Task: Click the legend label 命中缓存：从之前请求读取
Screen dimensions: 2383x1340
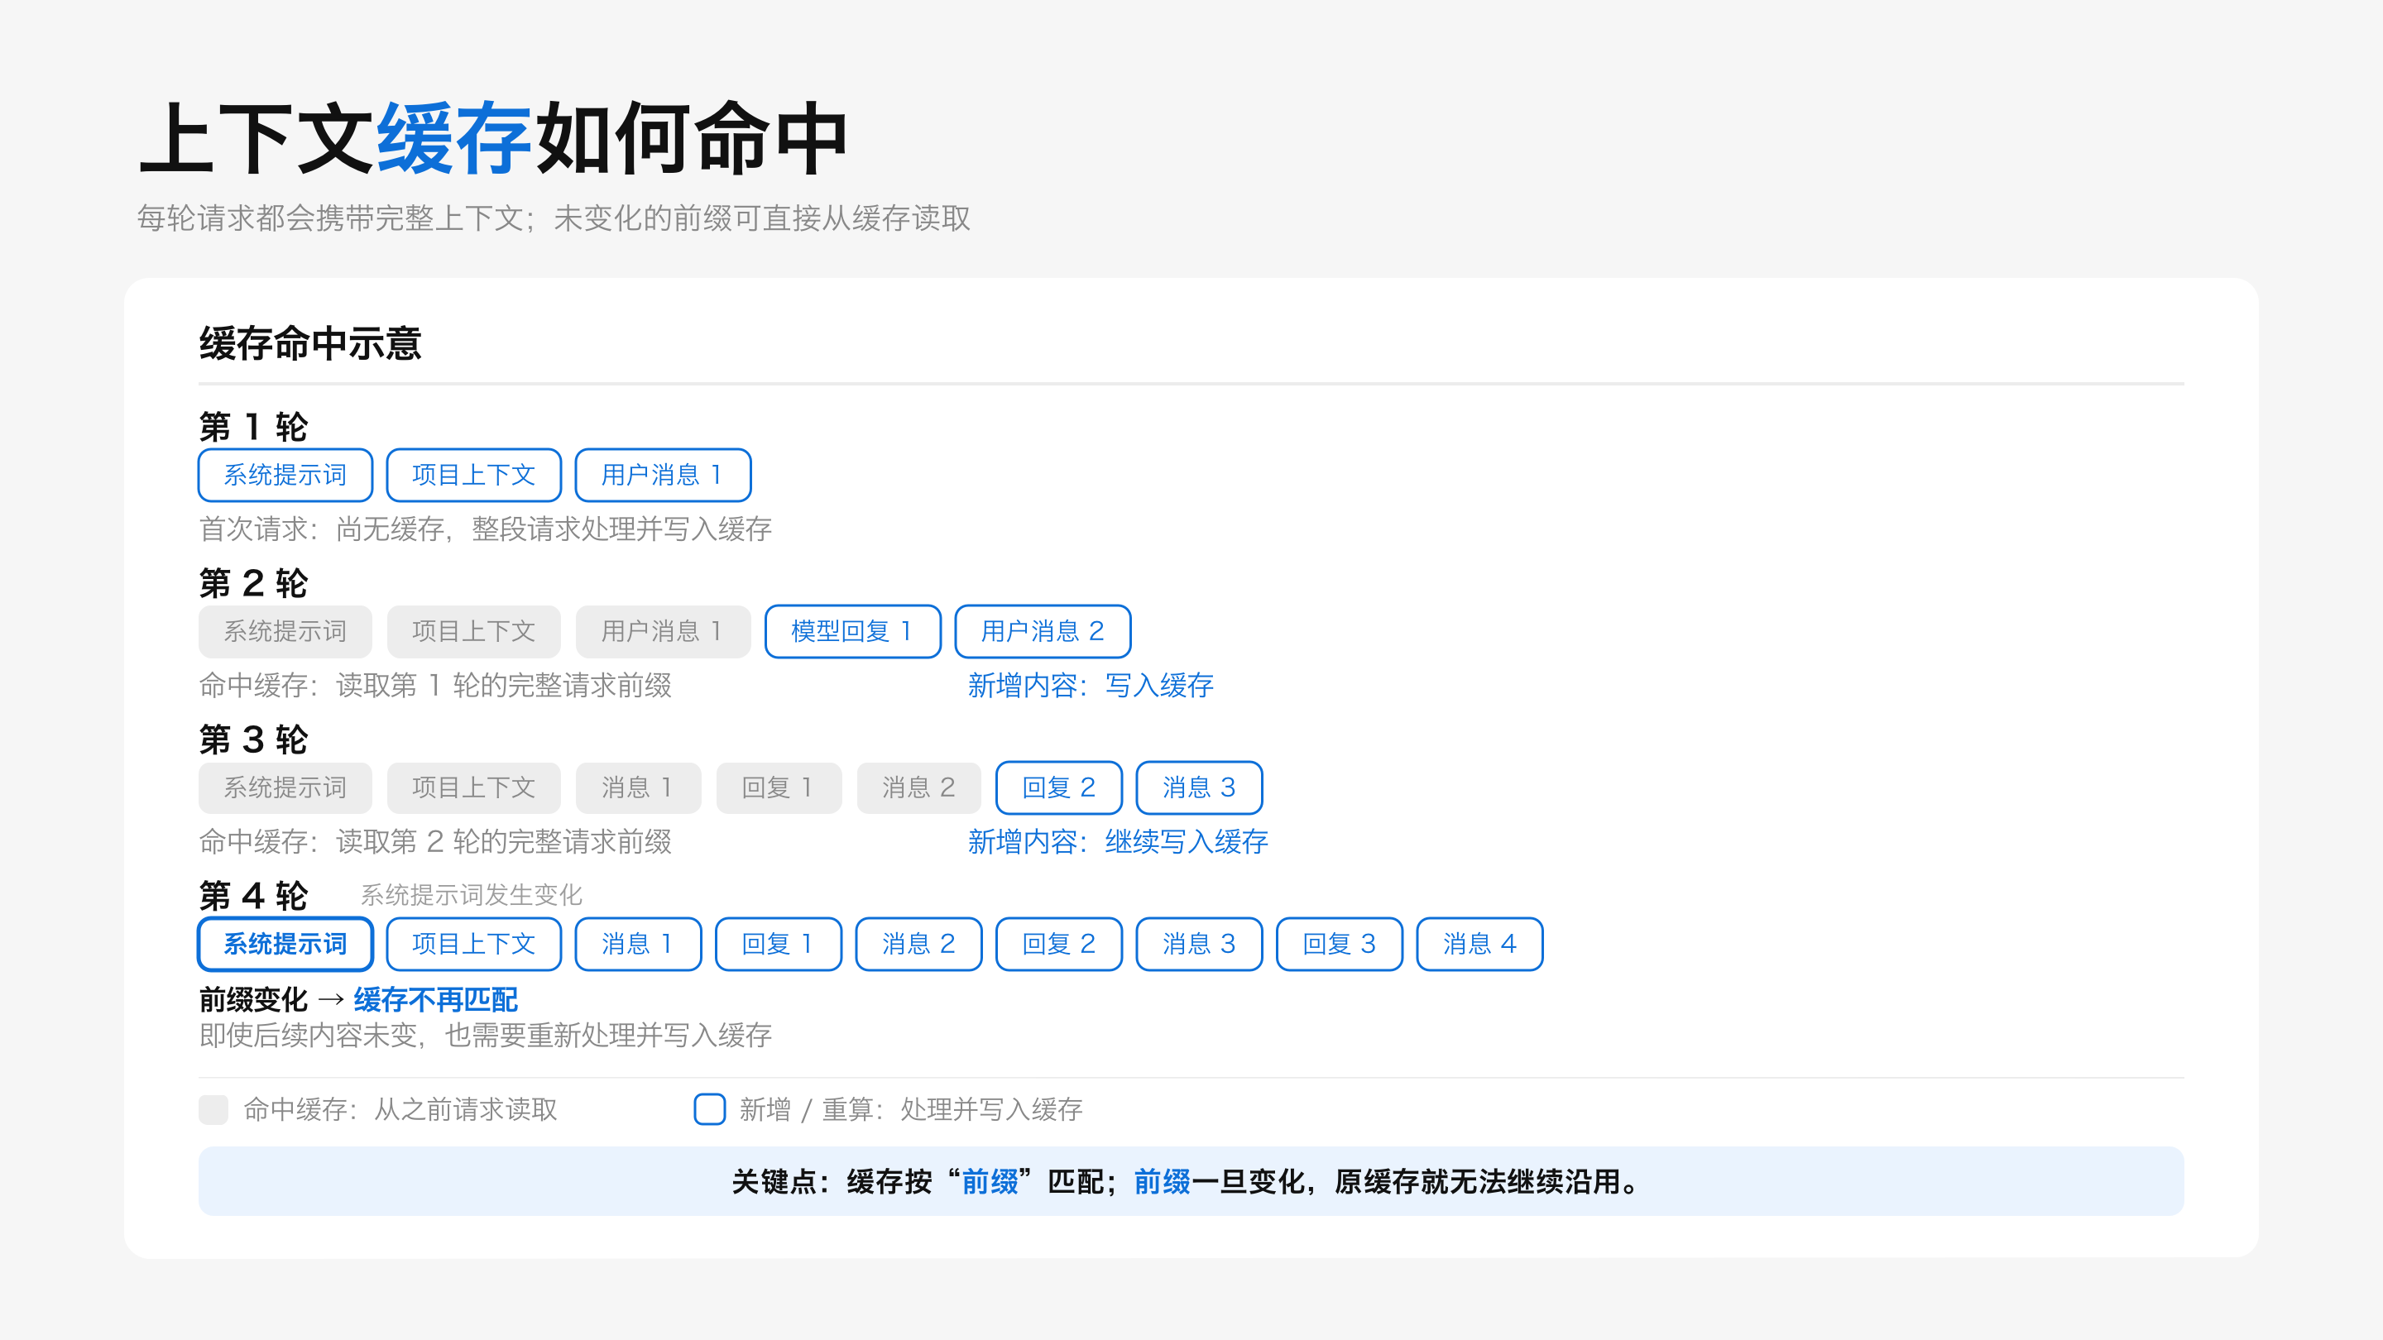Action: [400, 1110]
